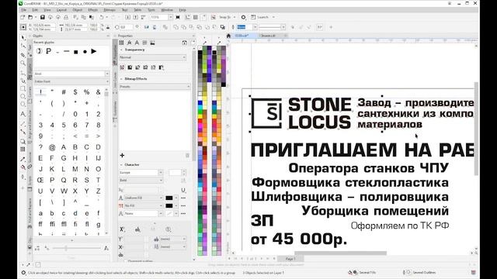Click the STONE LOCUS logo text
This screenshot has width=497, height=279.
tap(319, 113)
